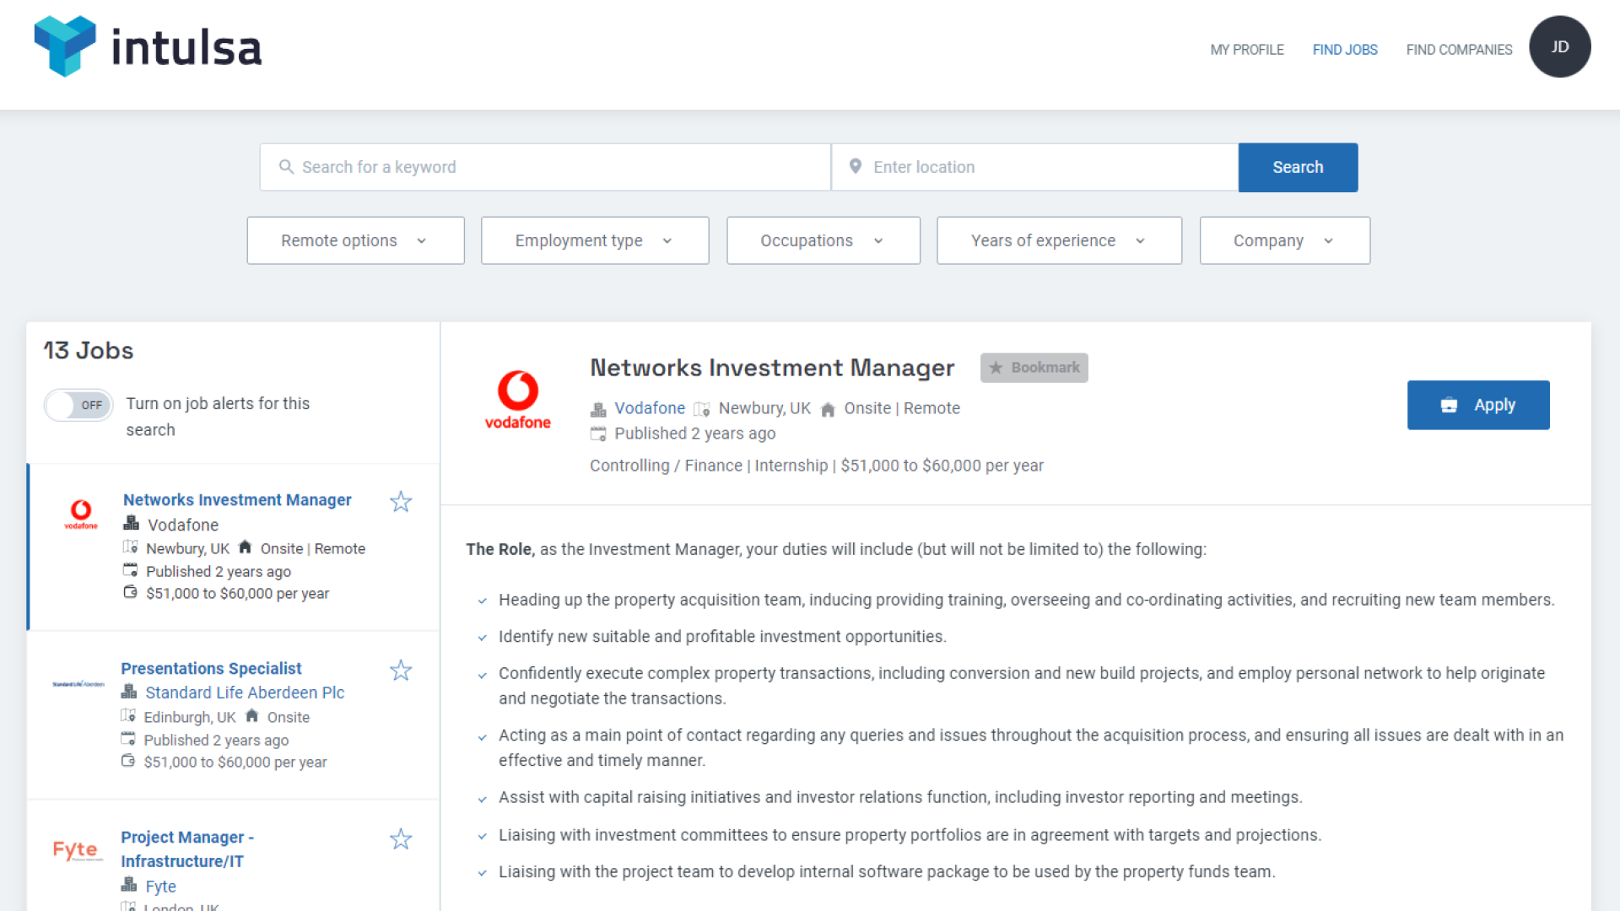
Task: Toggle job alerts switch on
Action: tap(78, 405)
